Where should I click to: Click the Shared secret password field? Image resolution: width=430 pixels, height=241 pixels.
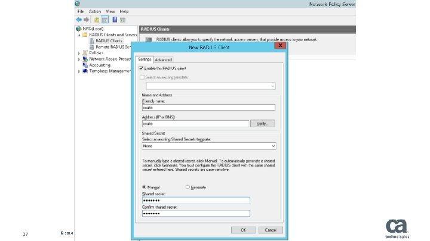(x=196, y=201)
